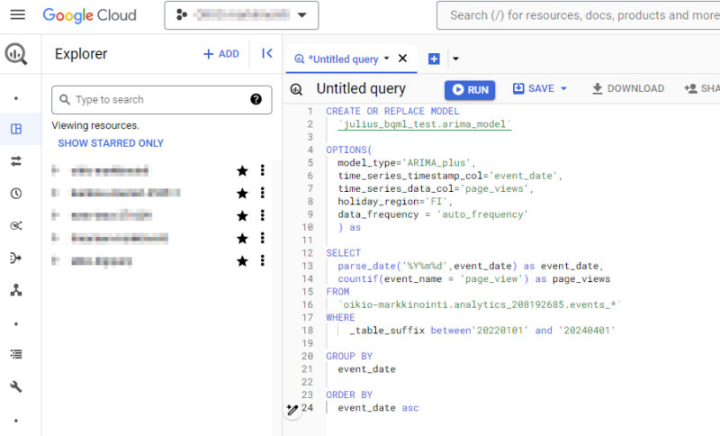This screenshot has width=720, height=436.
Task: Click the query icon beside Untitled query title
Action: tap(297, 89)
